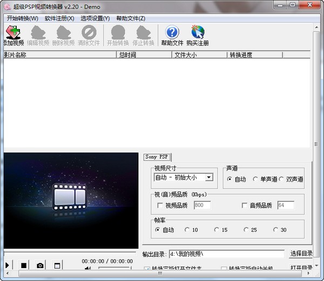Select the mono channel (单声道) radio button
The width and height of the screenshot is (324, 281).
[x=255, y=179]
